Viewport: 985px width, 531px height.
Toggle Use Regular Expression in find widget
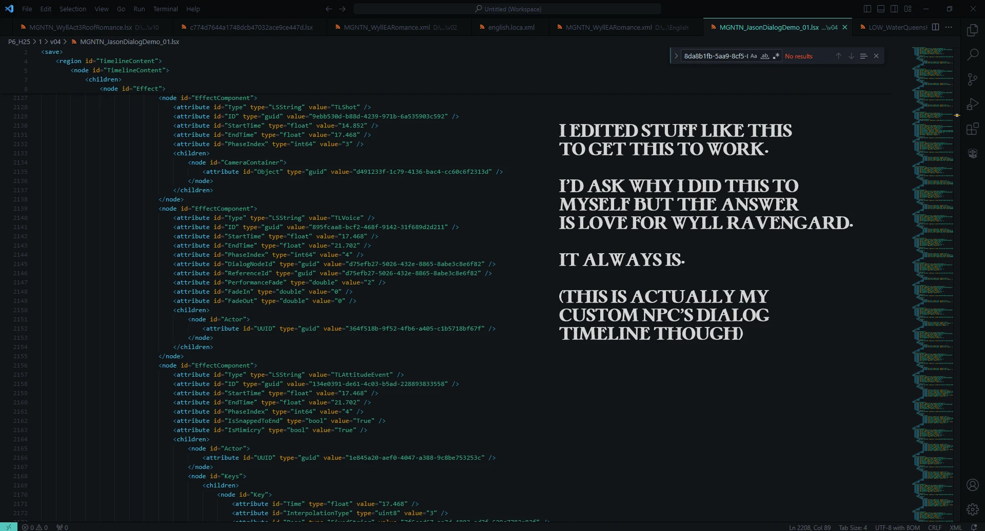[776, 56]
